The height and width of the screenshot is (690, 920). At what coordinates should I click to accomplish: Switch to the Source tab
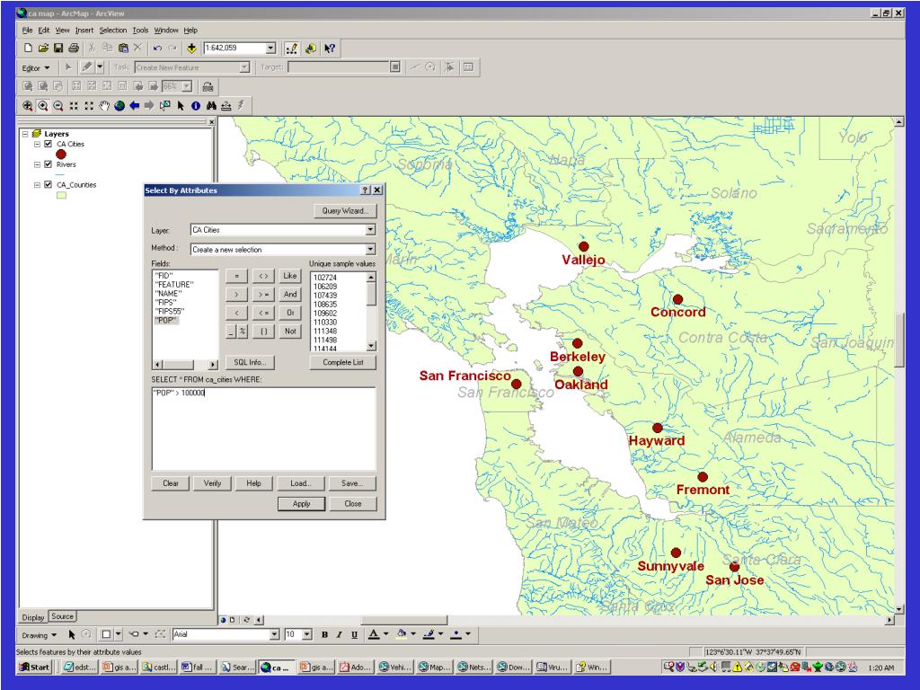pyautogui.click(x=62, y=616)
